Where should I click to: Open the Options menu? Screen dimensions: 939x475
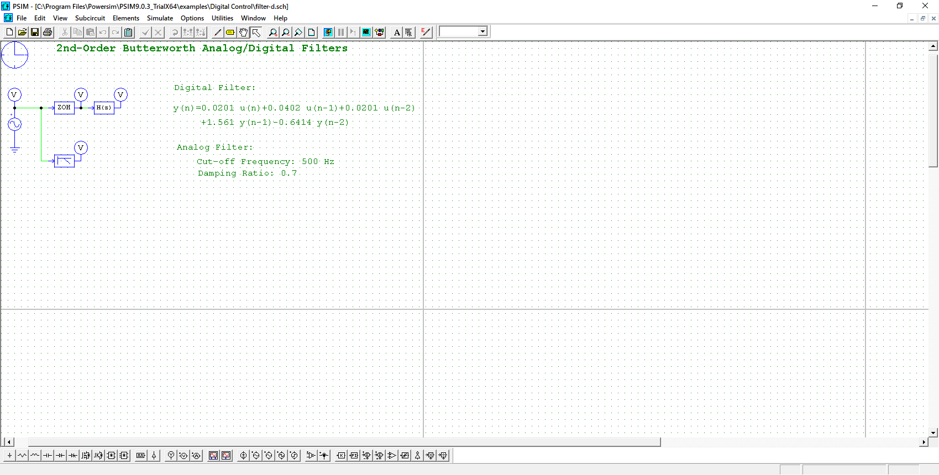pyautogui.click(x=192, y=18)
